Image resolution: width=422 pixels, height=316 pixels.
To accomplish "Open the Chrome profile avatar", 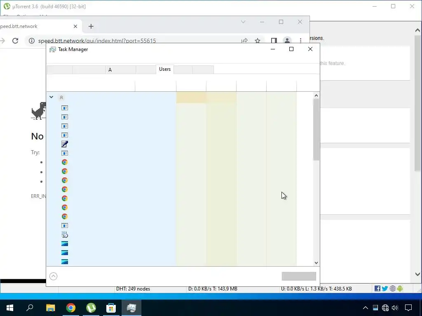I will [x=287, y=41].
